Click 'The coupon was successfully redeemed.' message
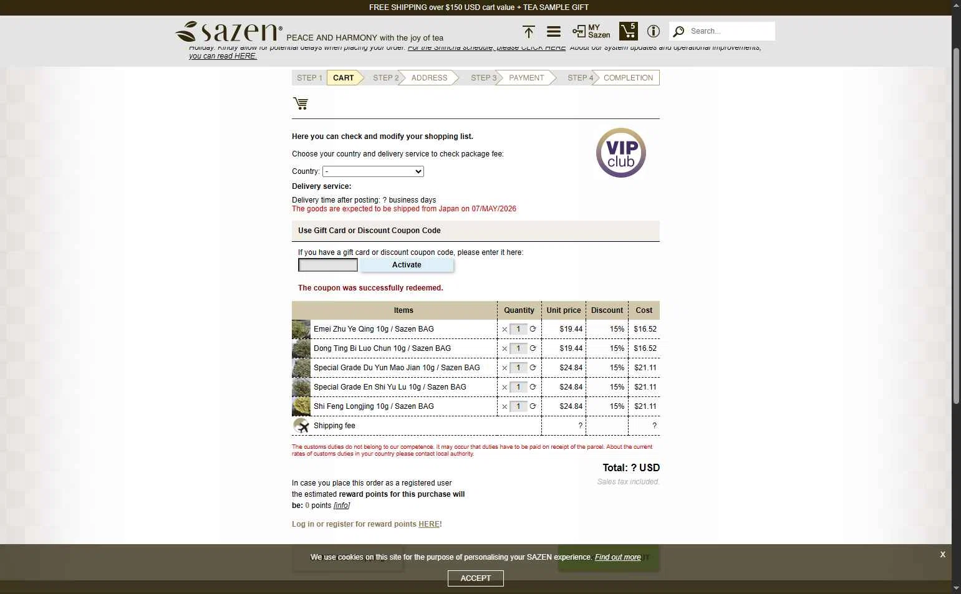The height and width of the screenshot is (594, 961). [x=370, y=288]
